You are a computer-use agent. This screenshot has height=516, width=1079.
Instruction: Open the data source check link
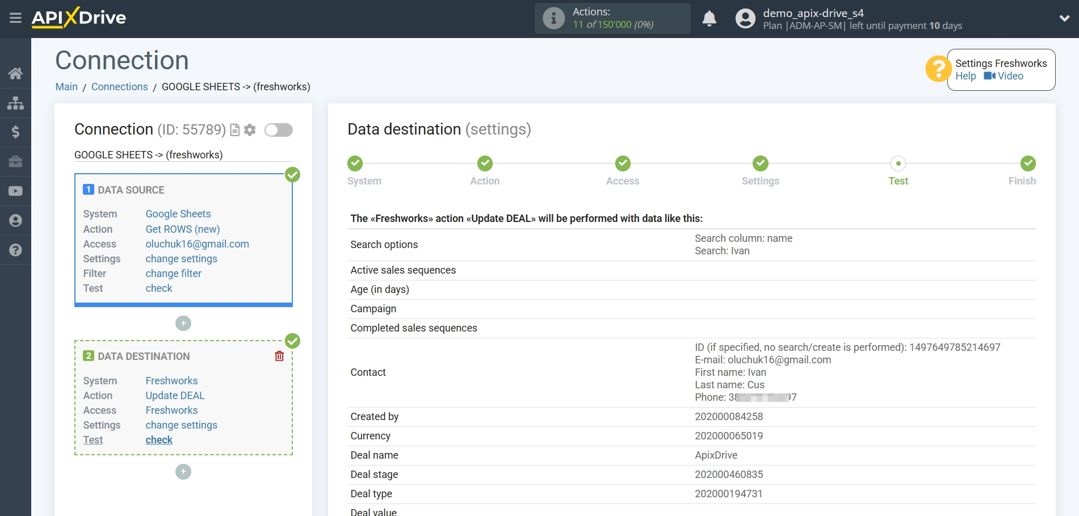coord(159,288)
